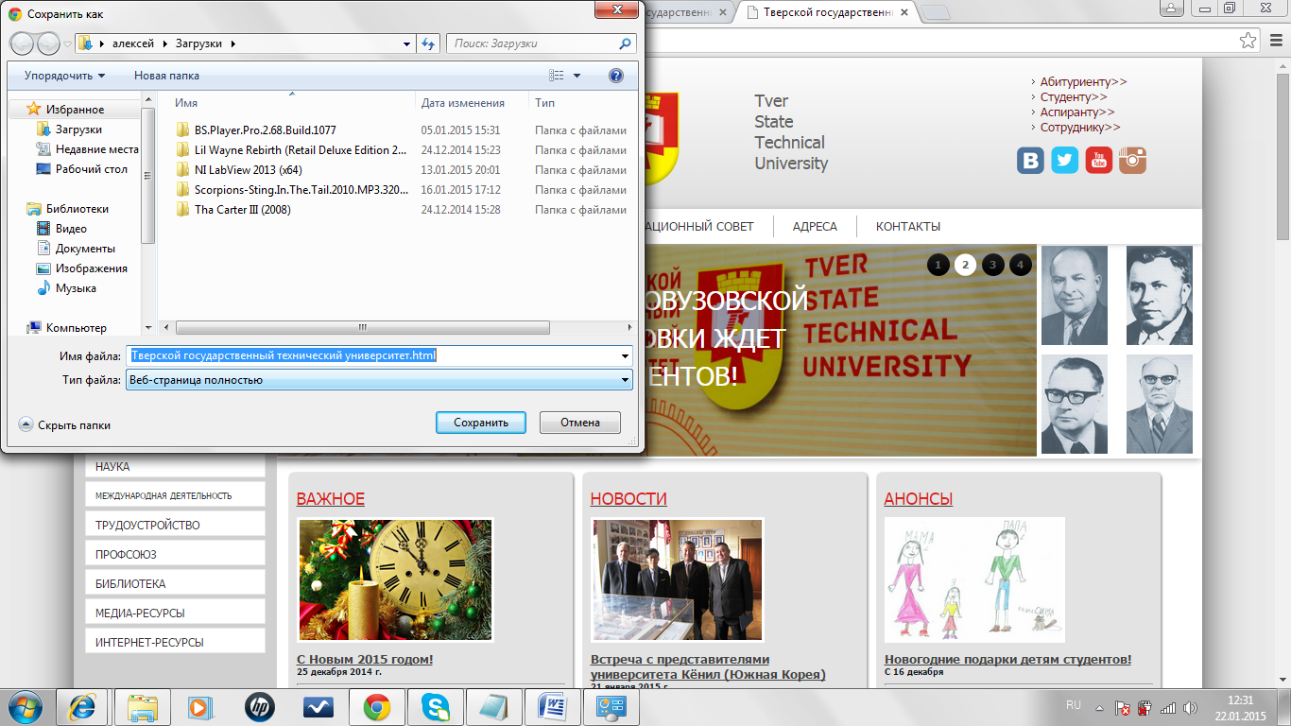Viewport: 1291px width, 726px height.
Task: Open Windows Explorer from taskbar
Action: click(x=143, y=706)
